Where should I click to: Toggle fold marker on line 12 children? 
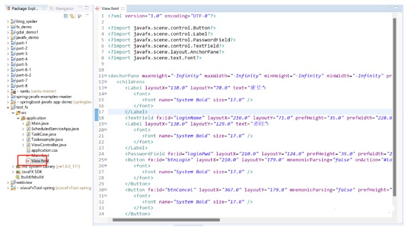pyautogui.click(x=105, y=82)
